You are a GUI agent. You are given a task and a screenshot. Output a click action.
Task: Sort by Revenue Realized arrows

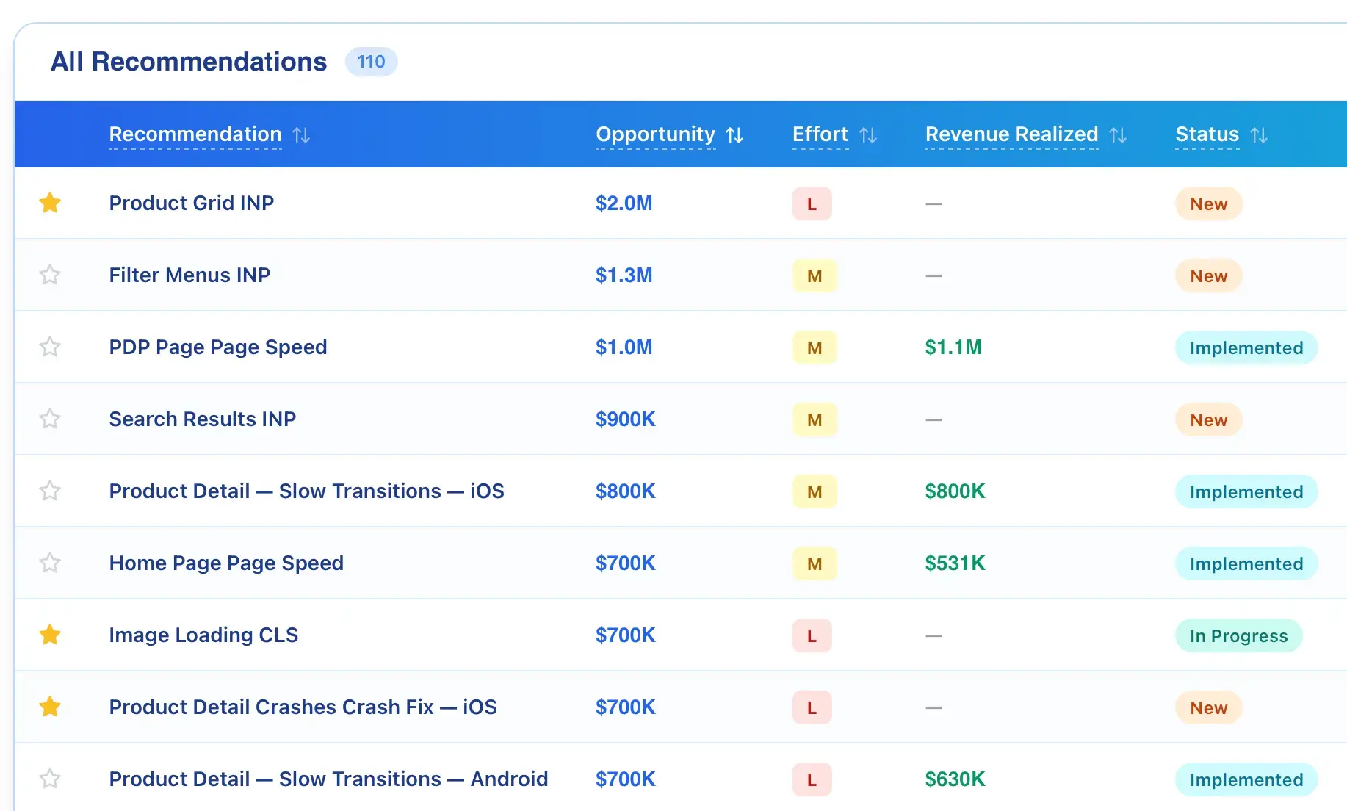click(x=1118, y=135)
